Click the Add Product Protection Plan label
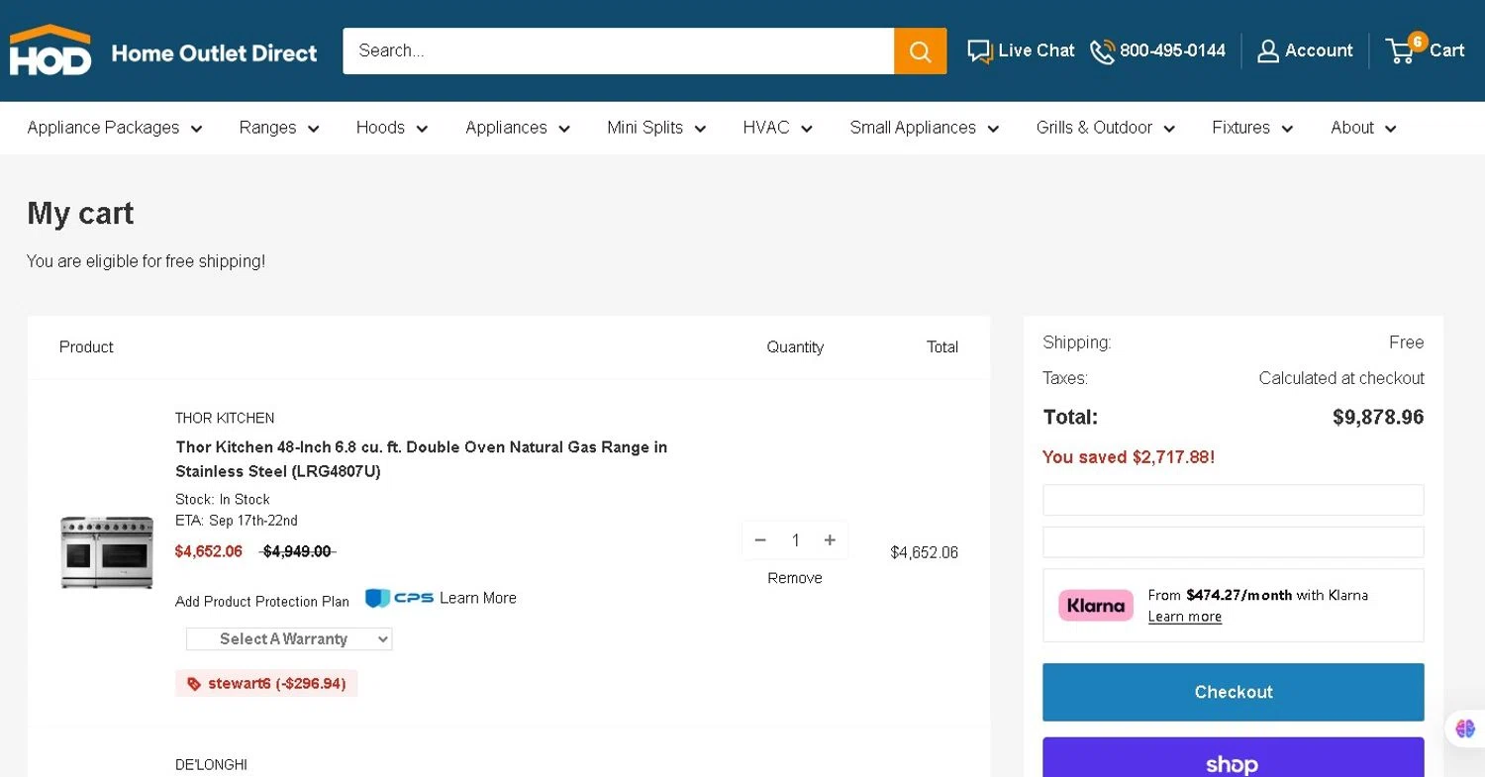 tap(262, 602)
